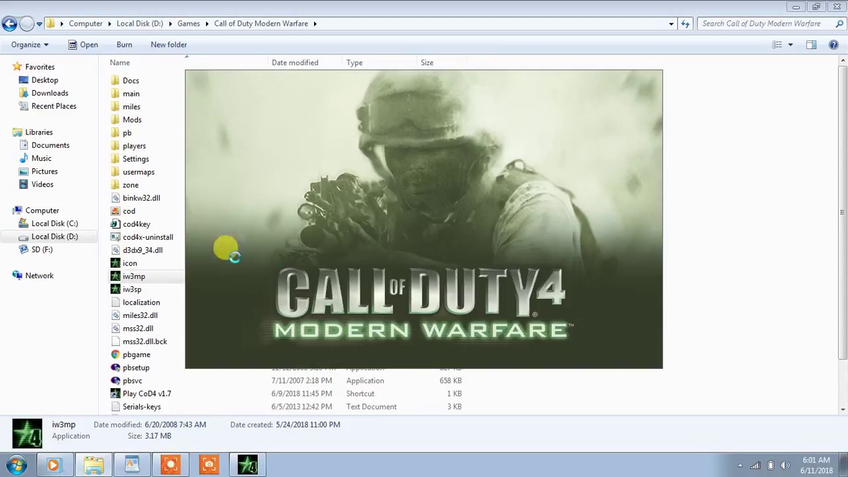Click the search magnifier icon
The width and height of the screenshot is (848, 477).
(839, 24)
